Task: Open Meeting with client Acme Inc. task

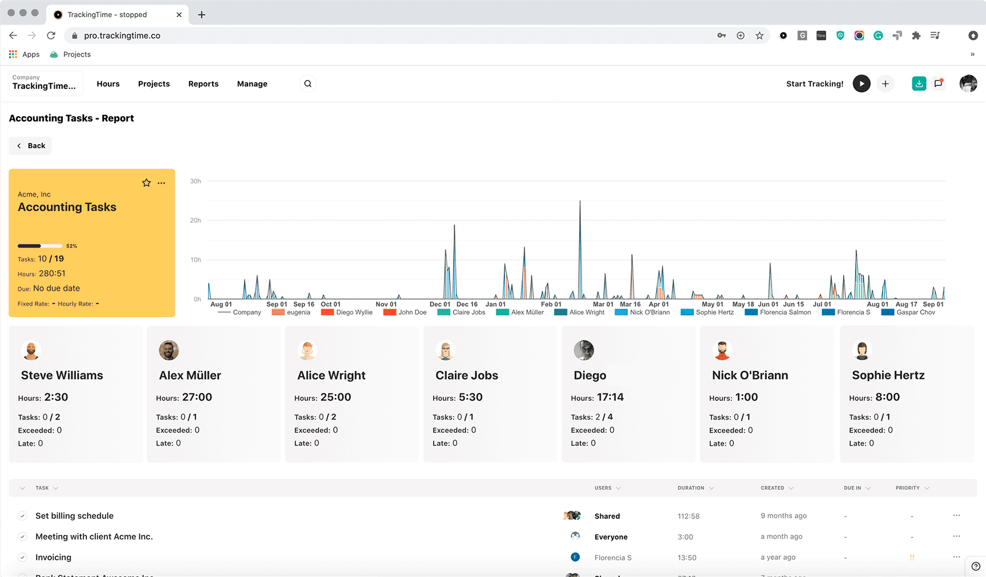Action: click(94, 537)
